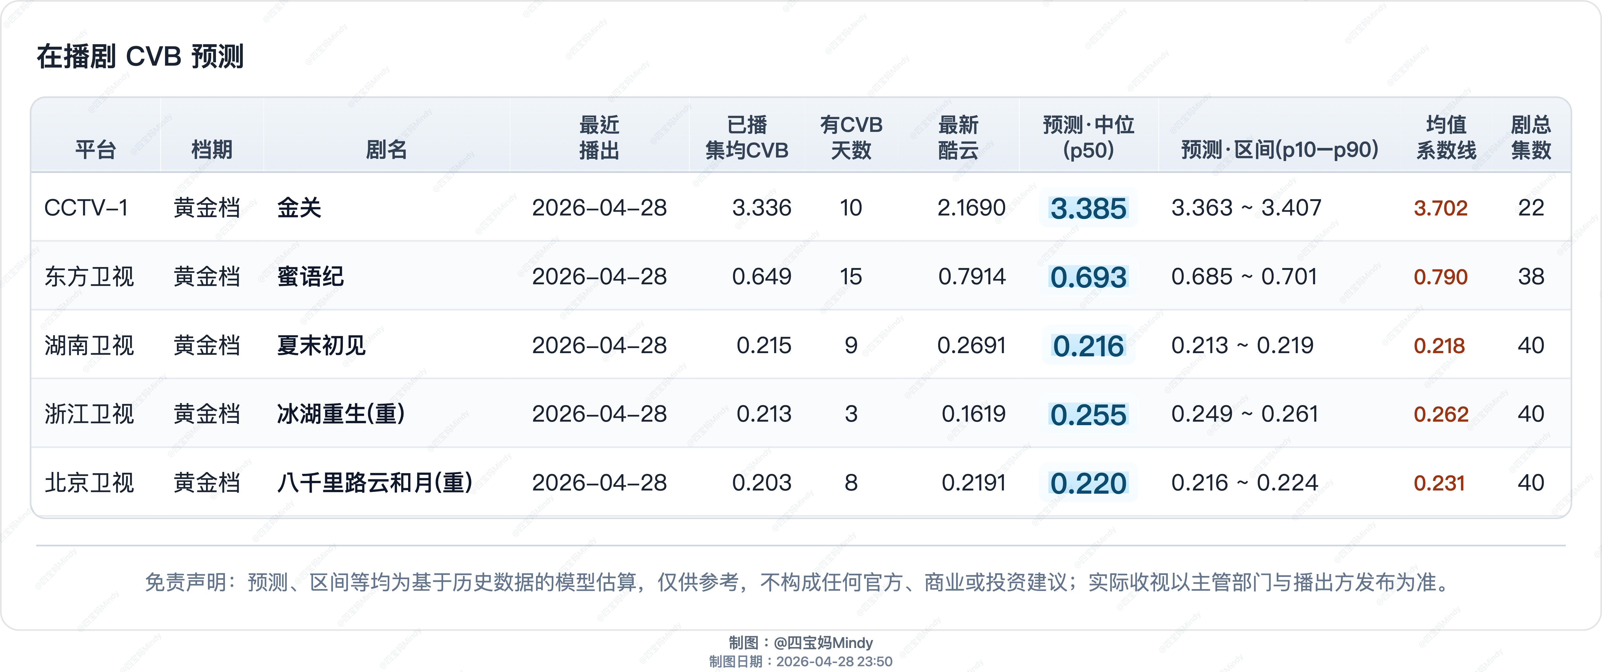Click the average CVB value 0.215
This screenshot has width=1602, height=672.
764,346
